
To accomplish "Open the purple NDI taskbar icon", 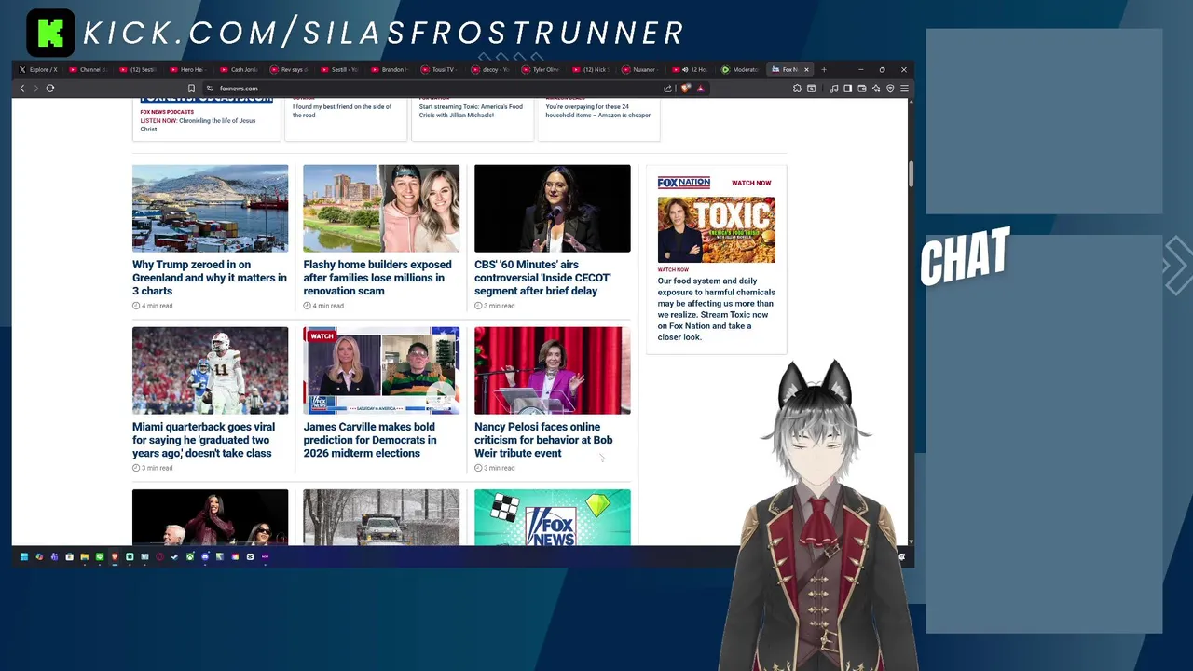I will pyautogui.click(x=266, y=557).
